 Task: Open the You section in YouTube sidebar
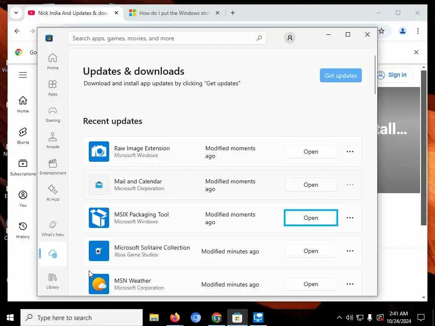[x=23, y=199]
